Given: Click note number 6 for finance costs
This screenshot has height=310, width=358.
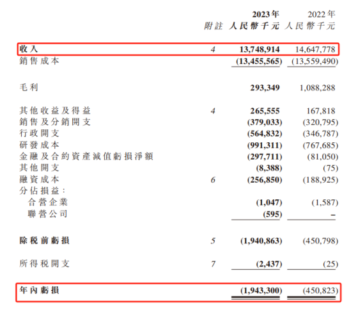Looking at the screenshot, I should (x=213, y=180).
